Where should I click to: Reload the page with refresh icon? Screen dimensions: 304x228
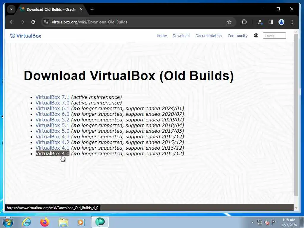[x=33, y=22]
